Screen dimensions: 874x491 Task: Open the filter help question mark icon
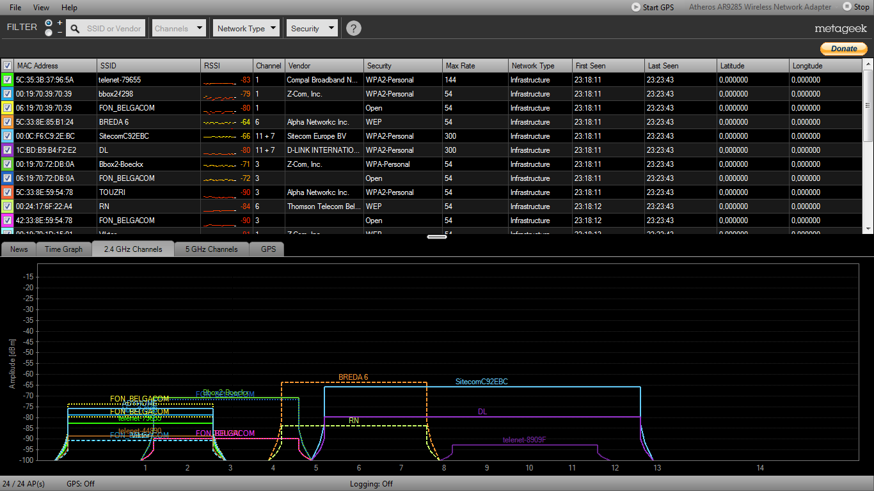(x=354, y=28)
